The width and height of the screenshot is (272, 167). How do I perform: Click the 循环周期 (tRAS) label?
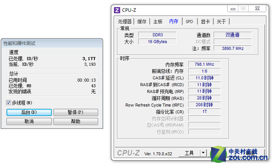(168, 98)
